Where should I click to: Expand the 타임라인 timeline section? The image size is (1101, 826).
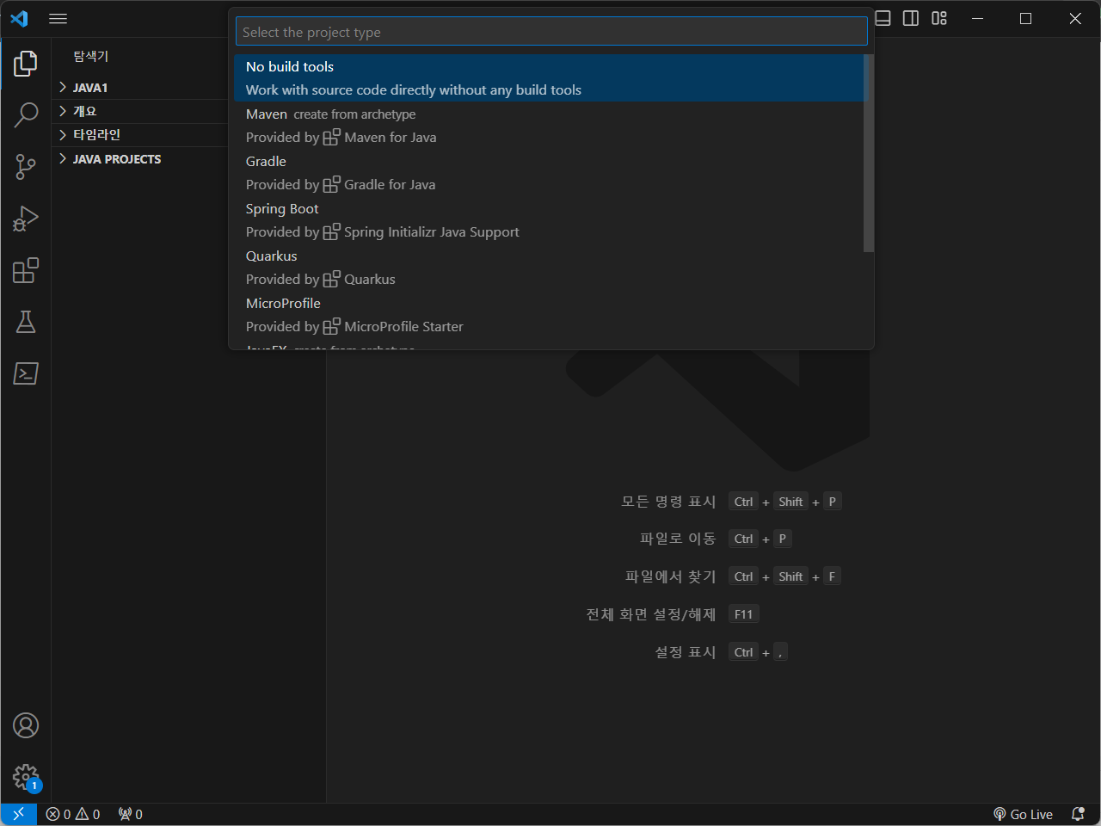pyautogui.click(x=139, y=134)
